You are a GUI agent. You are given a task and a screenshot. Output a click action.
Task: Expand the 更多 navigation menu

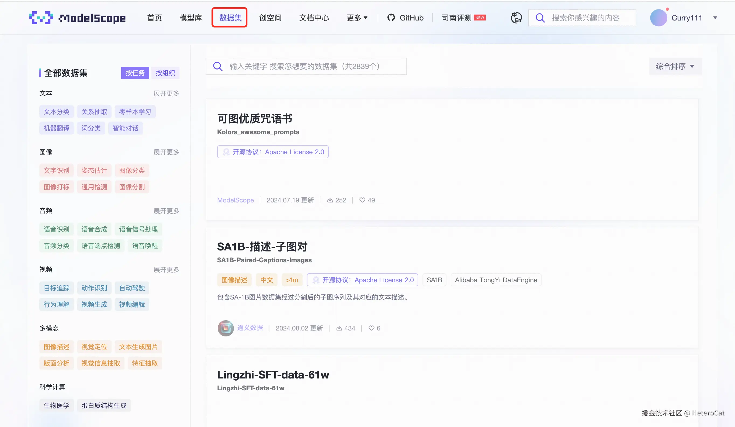coord(357,18)
